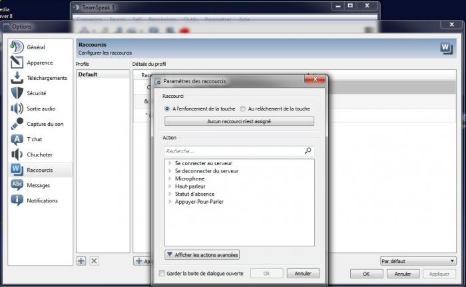
Task: Click the disabled Ok button in shortcut dialog
Action: coord(266,273)
